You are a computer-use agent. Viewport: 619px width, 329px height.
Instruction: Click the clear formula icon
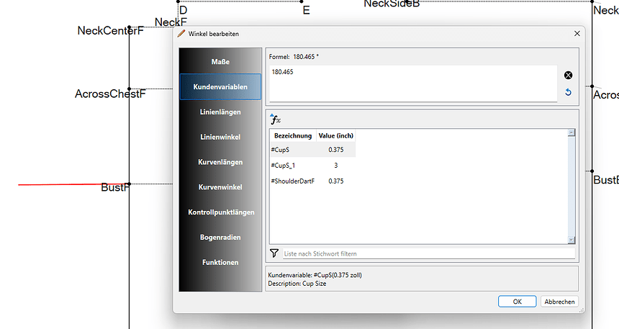click(x=567, y=76)
